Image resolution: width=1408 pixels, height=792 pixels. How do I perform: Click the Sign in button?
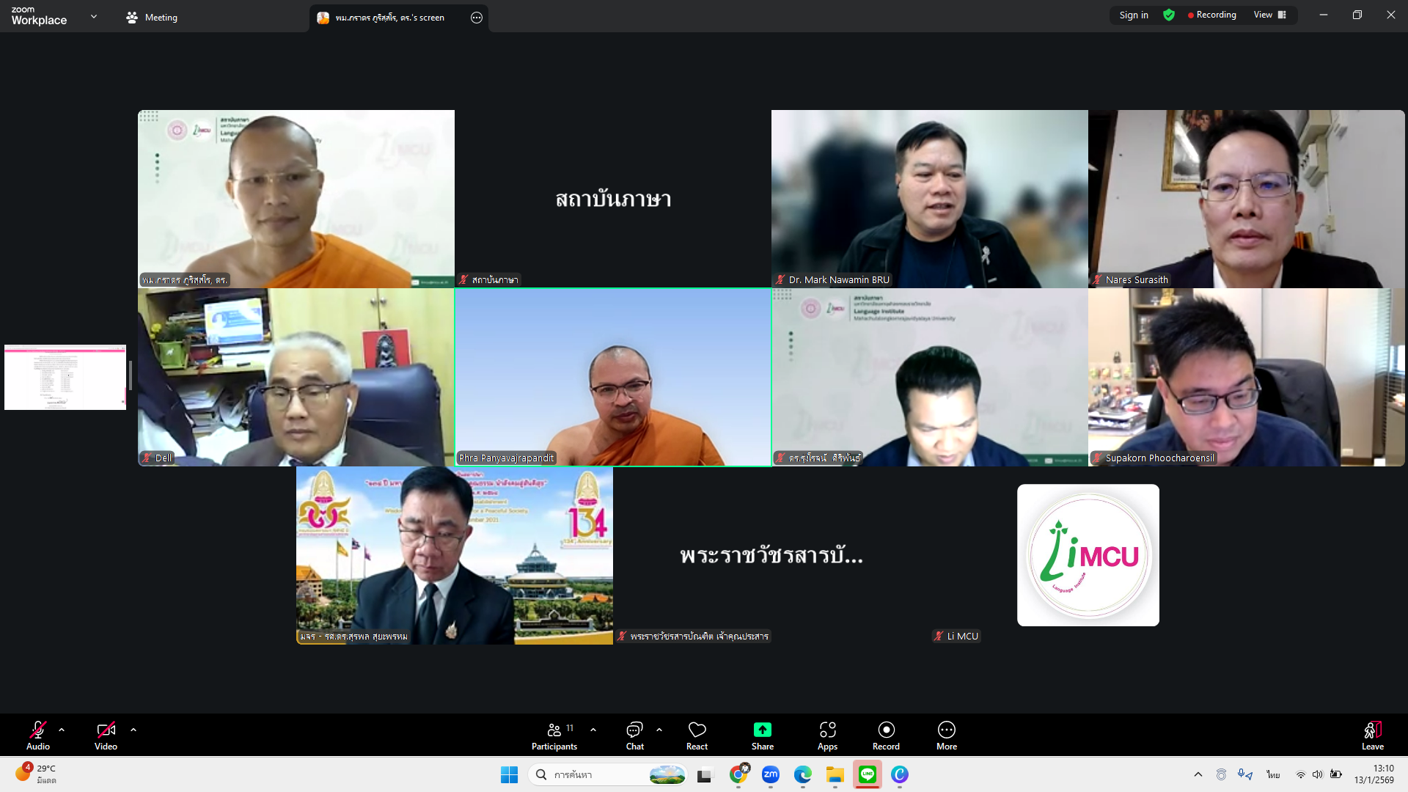(1133, 15)
